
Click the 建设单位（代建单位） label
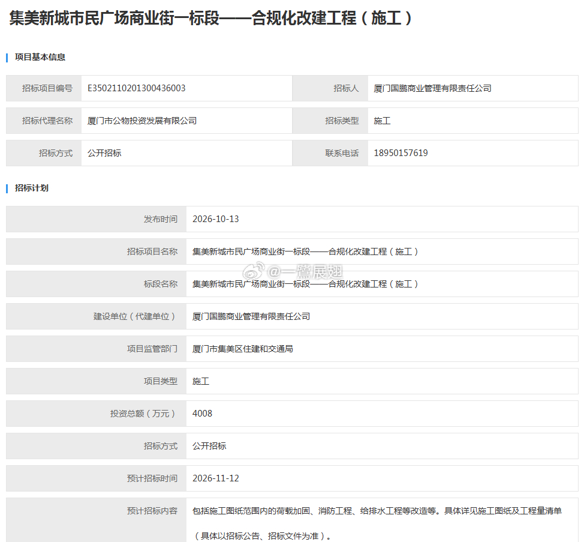[134, 316]
